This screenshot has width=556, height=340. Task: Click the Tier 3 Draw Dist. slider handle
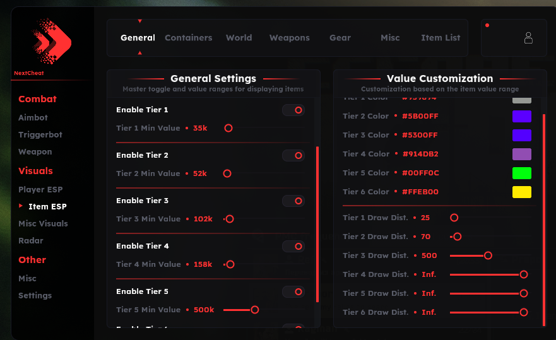pos(488,255)
